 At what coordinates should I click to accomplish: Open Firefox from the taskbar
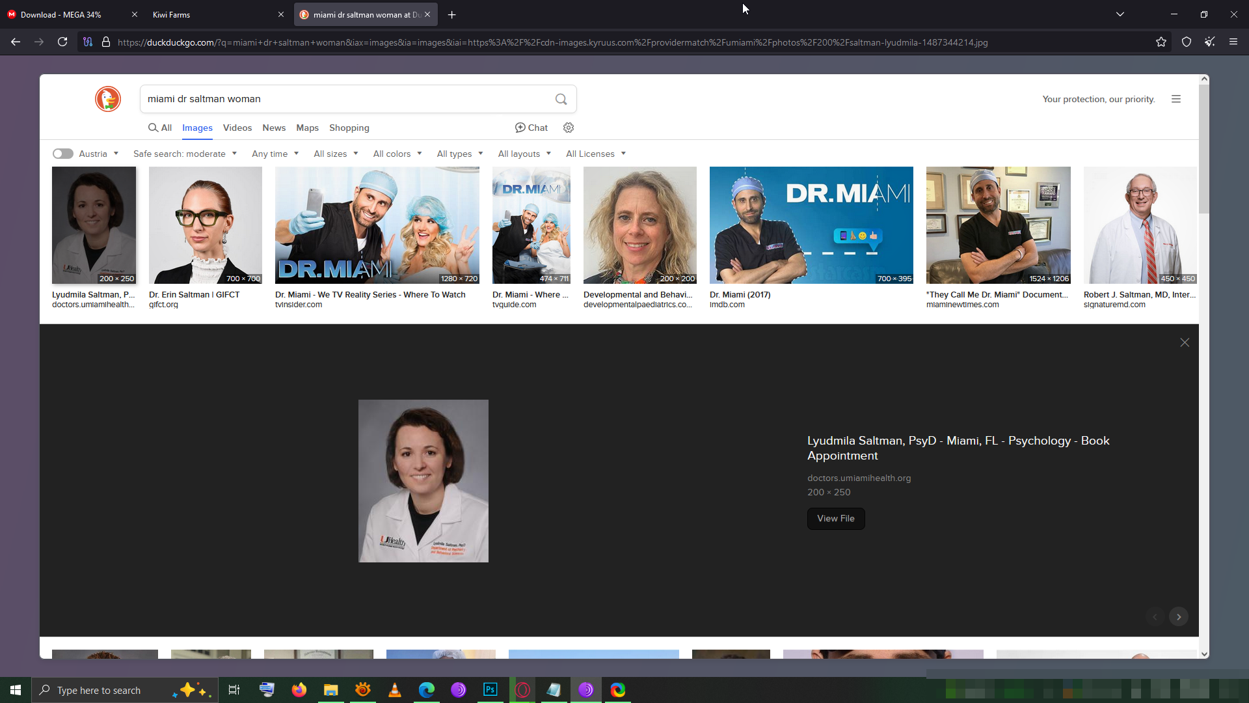[299, 690]
